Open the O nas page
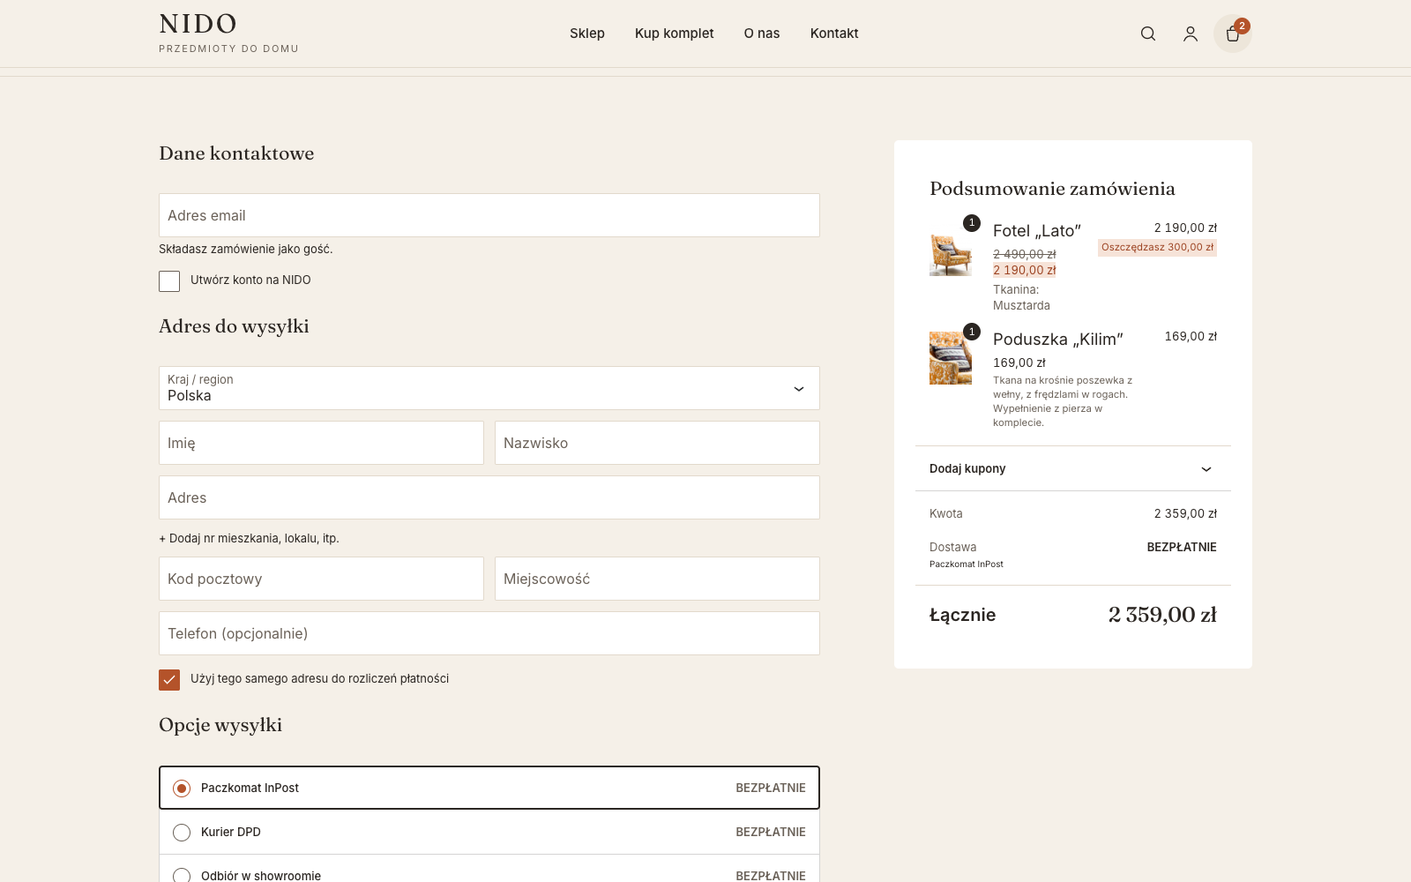 click(762, 34)
